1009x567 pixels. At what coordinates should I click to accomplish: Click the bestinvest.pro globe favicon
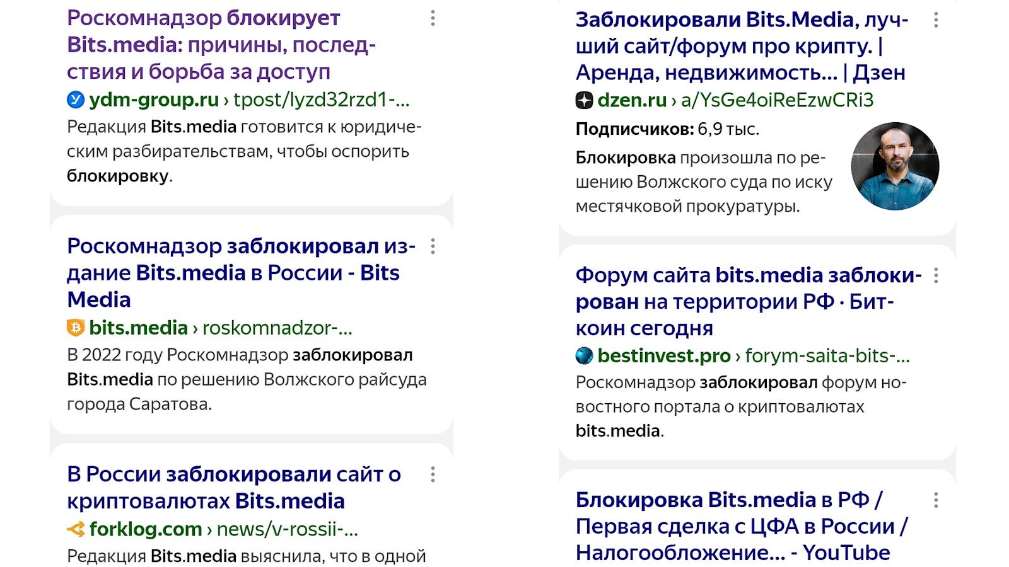pyautogui.click(x=585, y=356)
